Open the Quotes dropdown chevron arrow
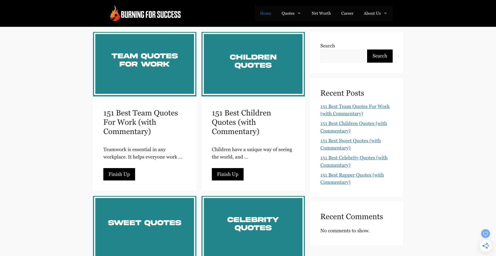This screenshot has height=256, width=496. coord(300,13)
